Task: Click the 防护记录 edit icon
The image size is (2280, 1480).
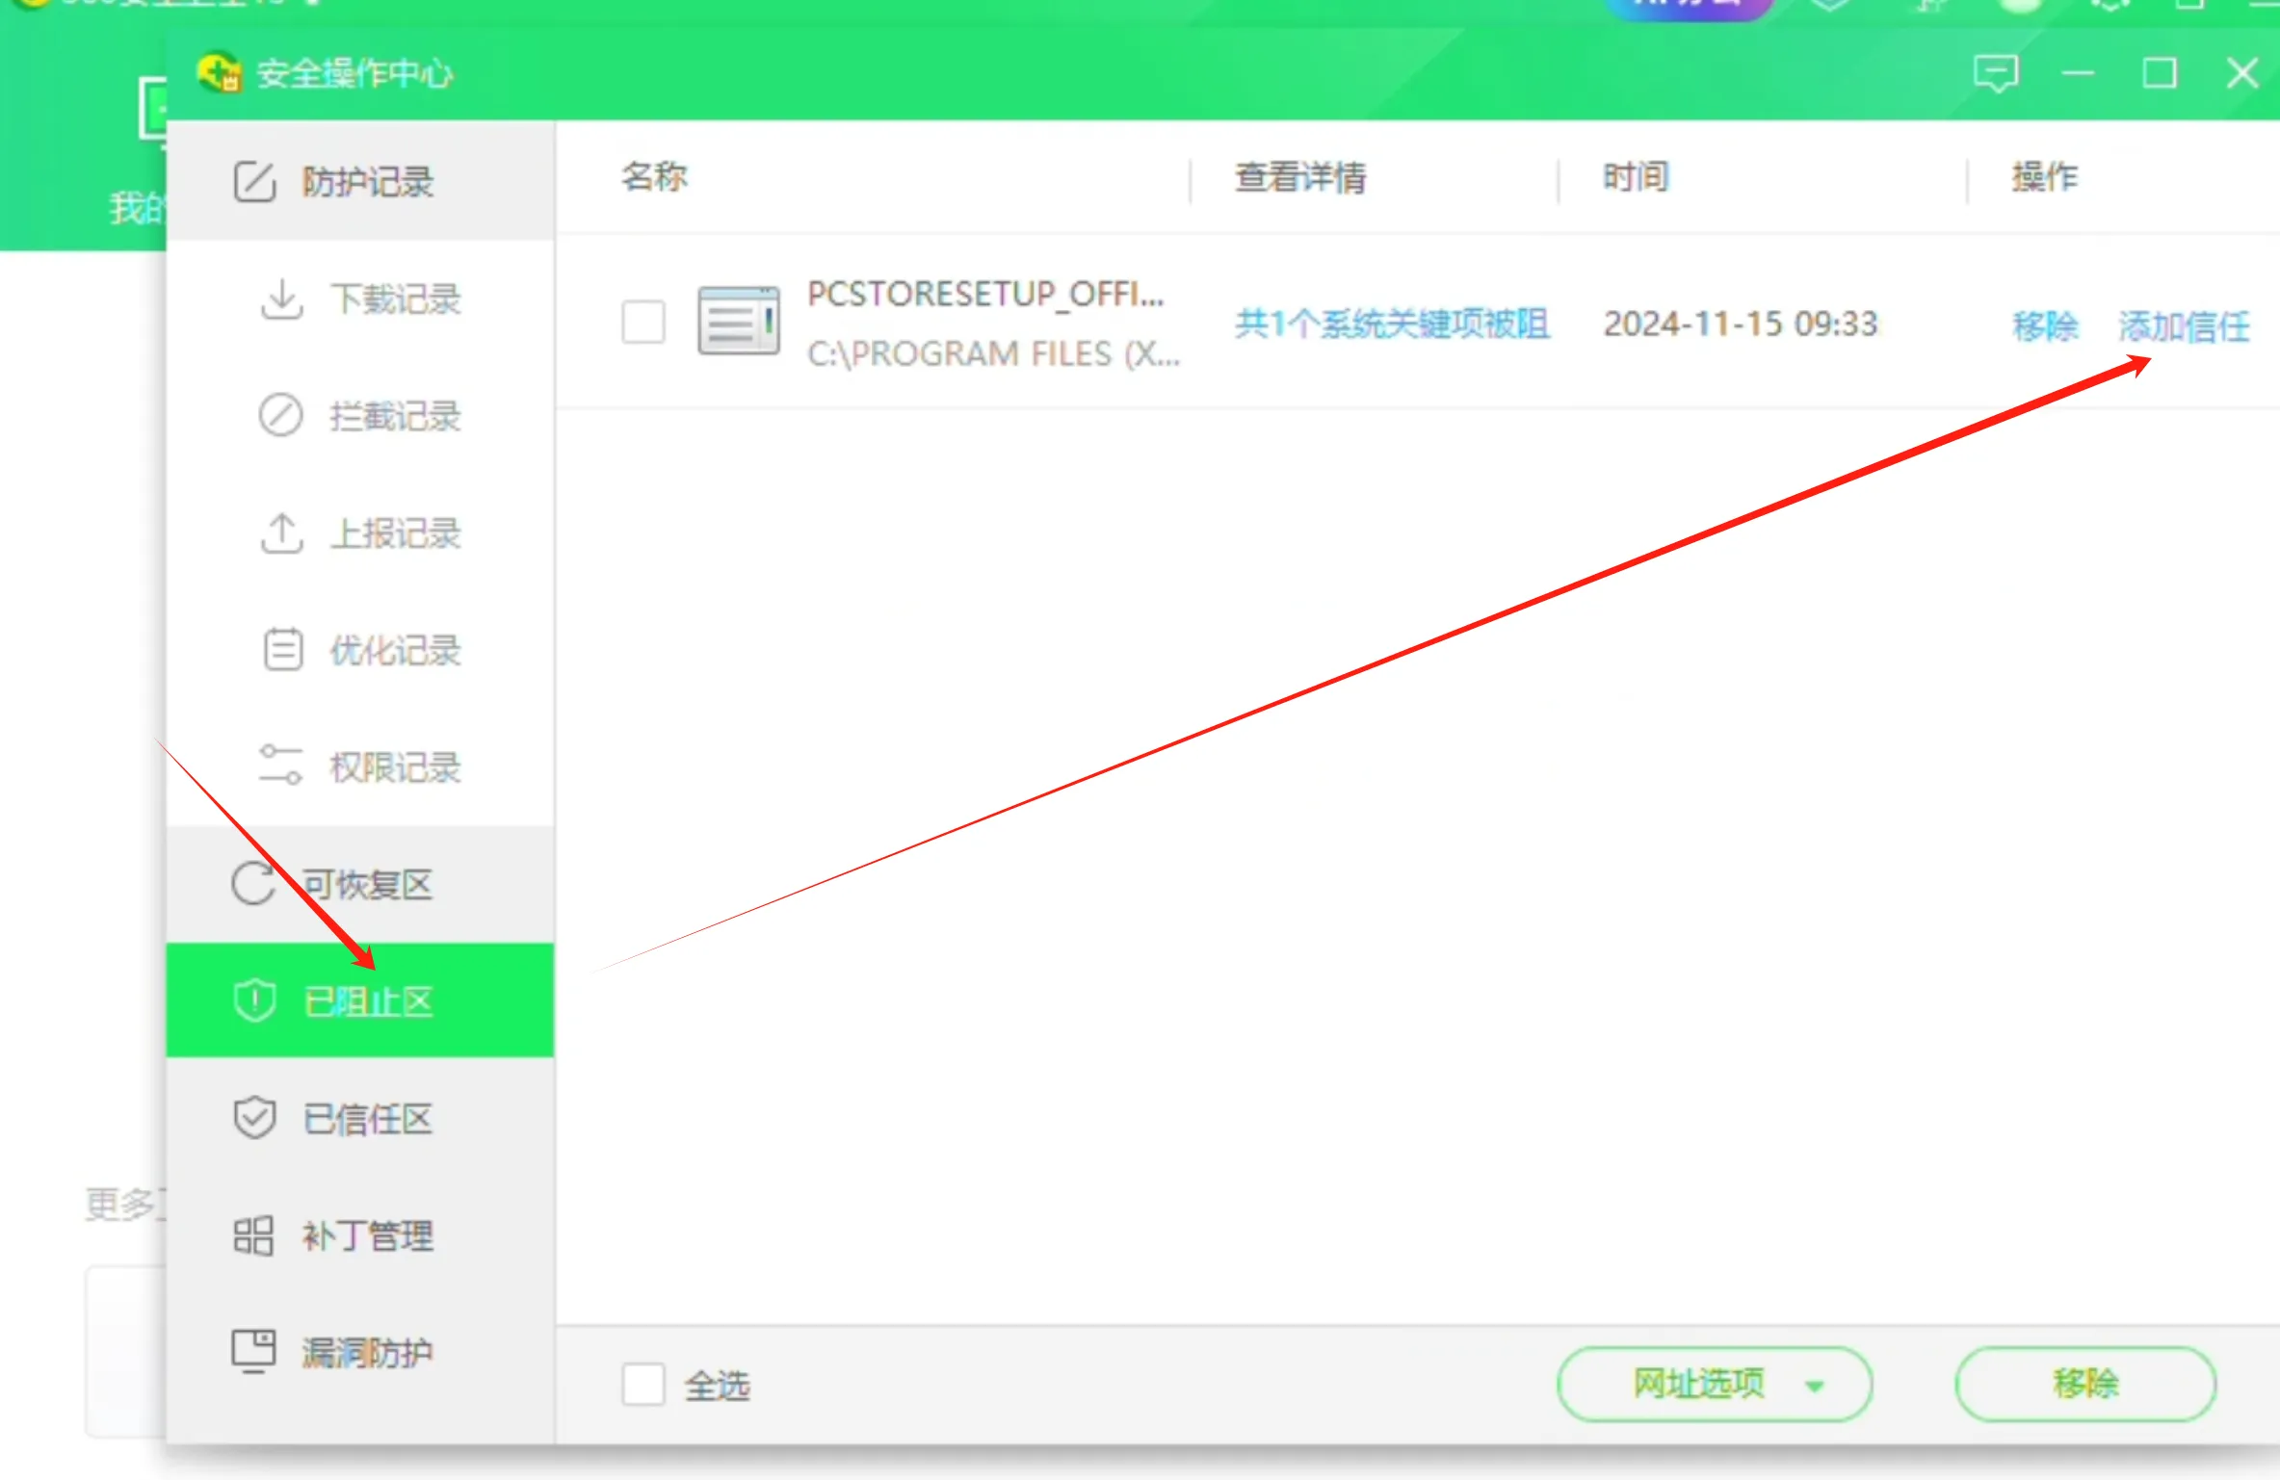Action: pos(254,181)
